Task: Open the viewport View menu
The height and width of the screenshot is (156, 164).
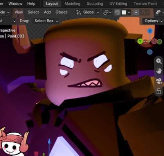Action: 19,12
